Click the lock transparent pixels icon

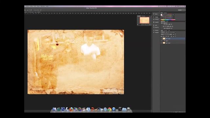(163, 36)
